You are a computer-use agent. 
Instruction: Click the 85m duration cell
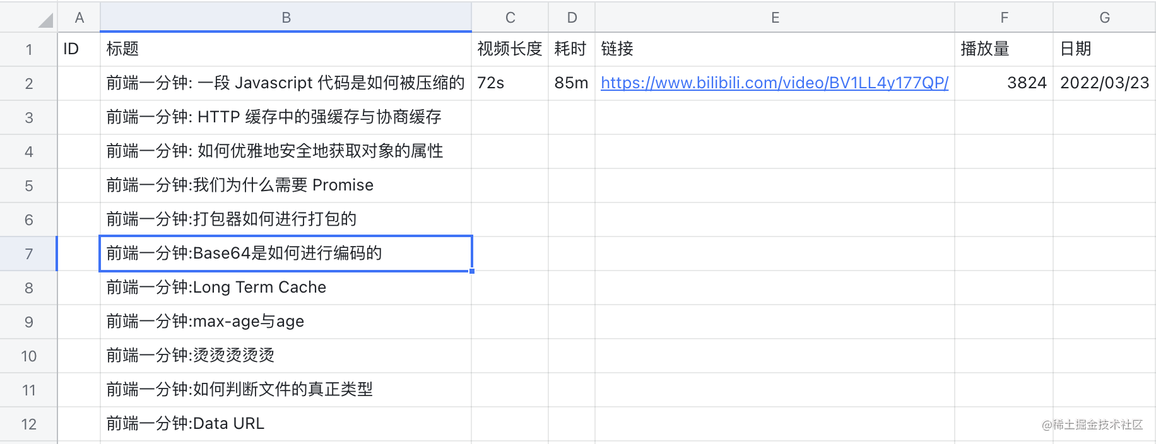click(x=572, y=83)
